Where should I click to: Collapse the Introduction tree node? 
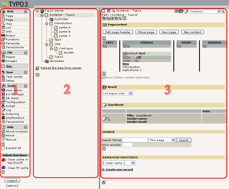(47, 23)
